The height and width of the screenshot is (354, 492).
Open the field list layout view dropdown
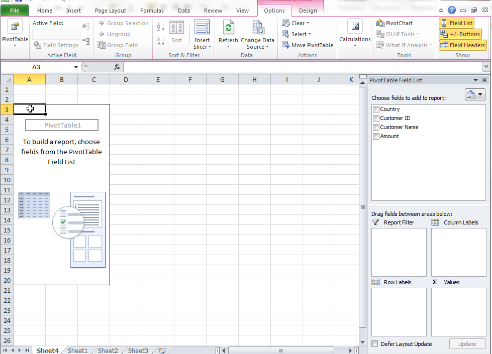[475, 94]
